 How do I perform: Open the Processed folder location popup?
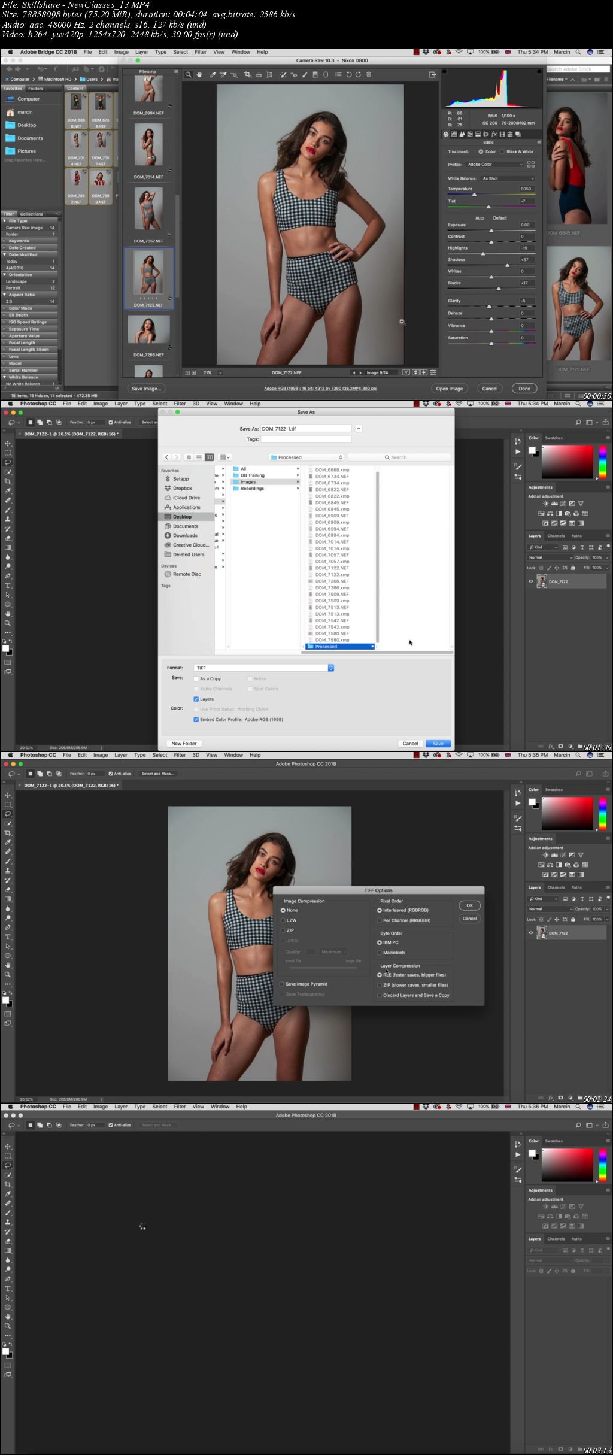click(306, 457)
